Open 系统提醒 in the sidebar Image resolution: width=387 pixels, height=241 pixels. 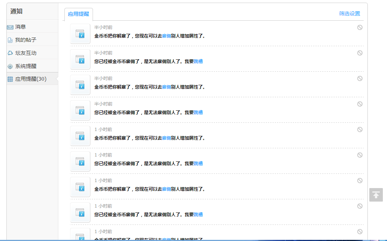click(x=32, y=66)
